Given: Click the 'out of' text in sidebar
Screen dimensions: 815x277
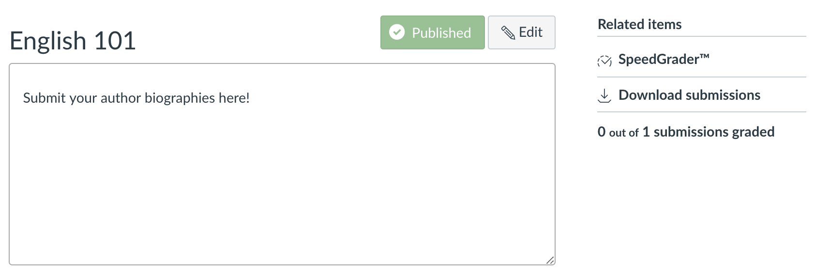Looking at the screenshot, I should click(624, 133).
